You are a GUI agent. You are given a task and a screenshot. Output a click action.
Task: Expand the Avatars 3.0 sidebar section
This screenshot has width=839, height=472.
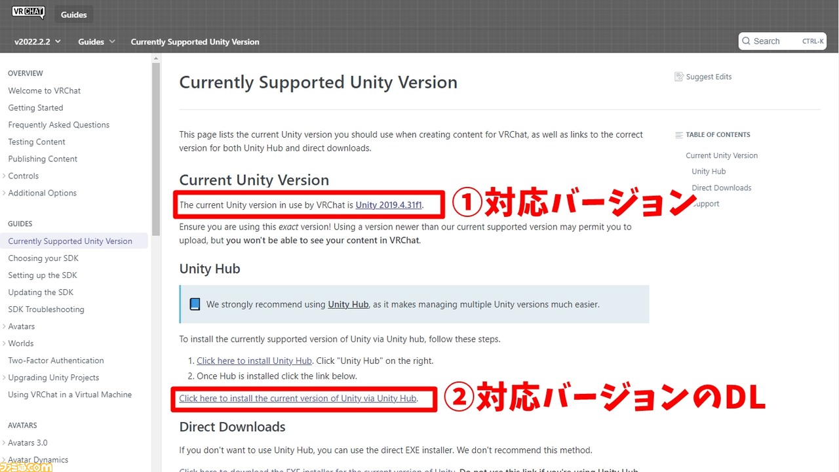click(4, 442)
